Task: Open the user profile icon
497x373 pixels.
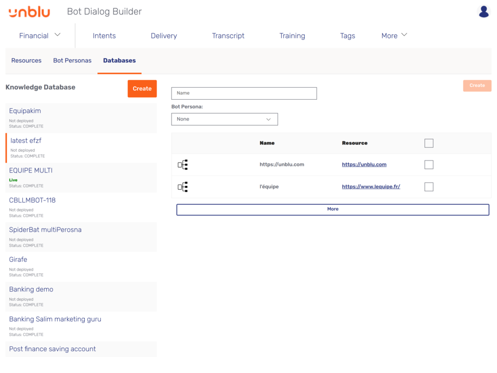Action: click(483, 11)
